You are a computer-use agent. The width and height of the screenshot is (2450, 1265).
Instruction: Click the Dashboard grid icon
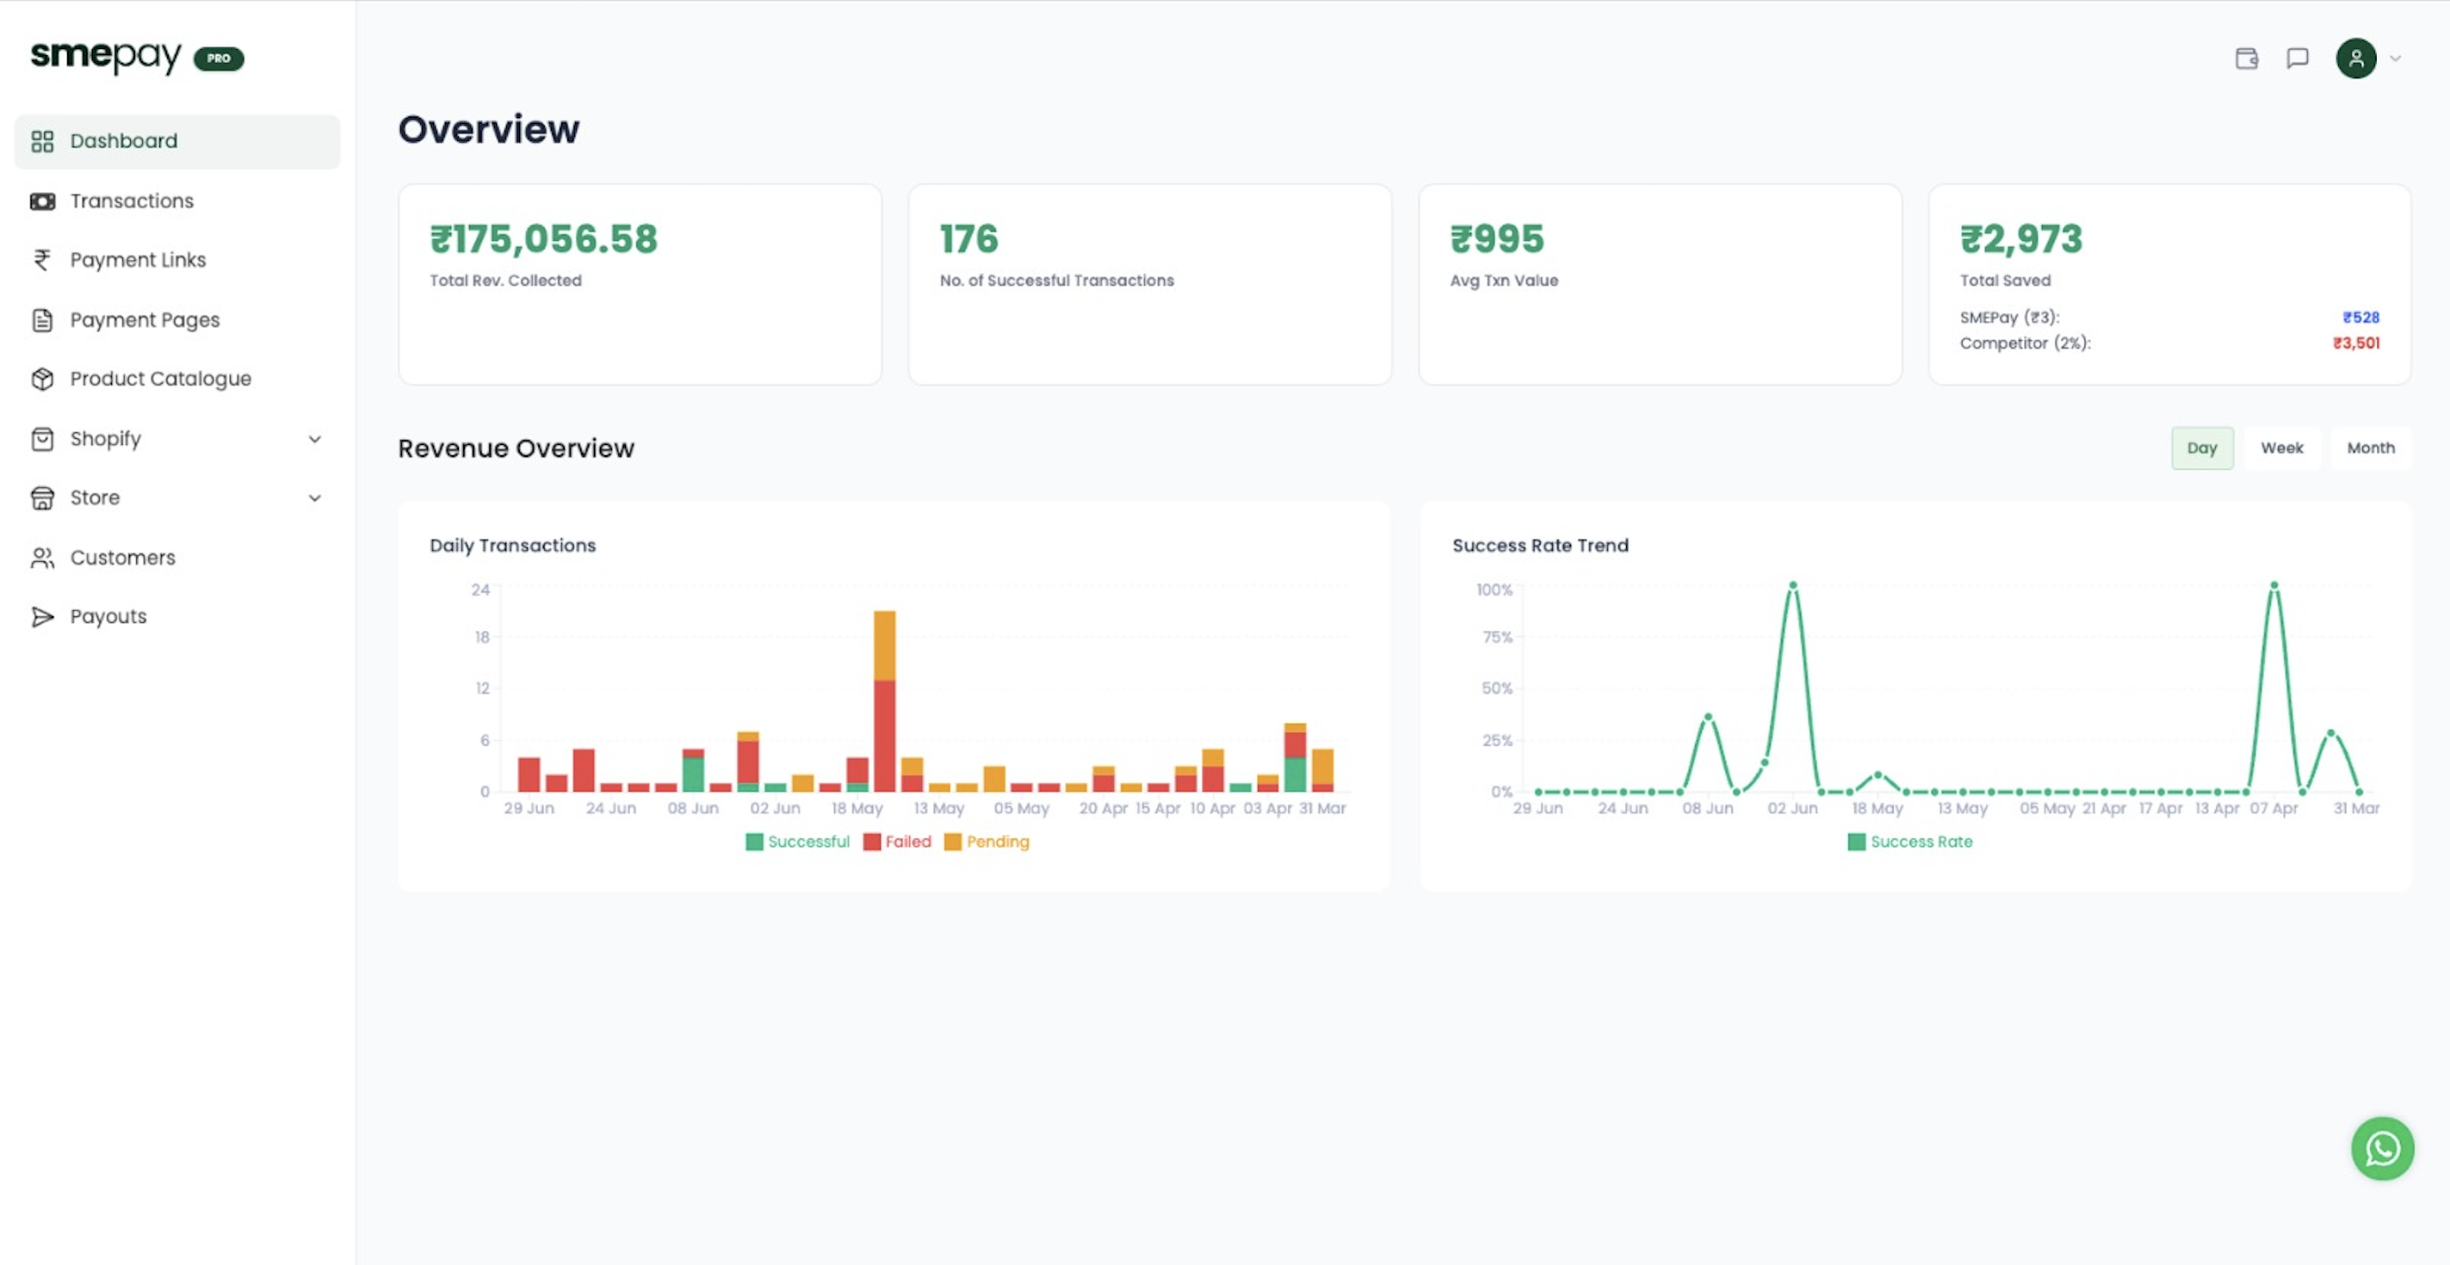point(42,142)
